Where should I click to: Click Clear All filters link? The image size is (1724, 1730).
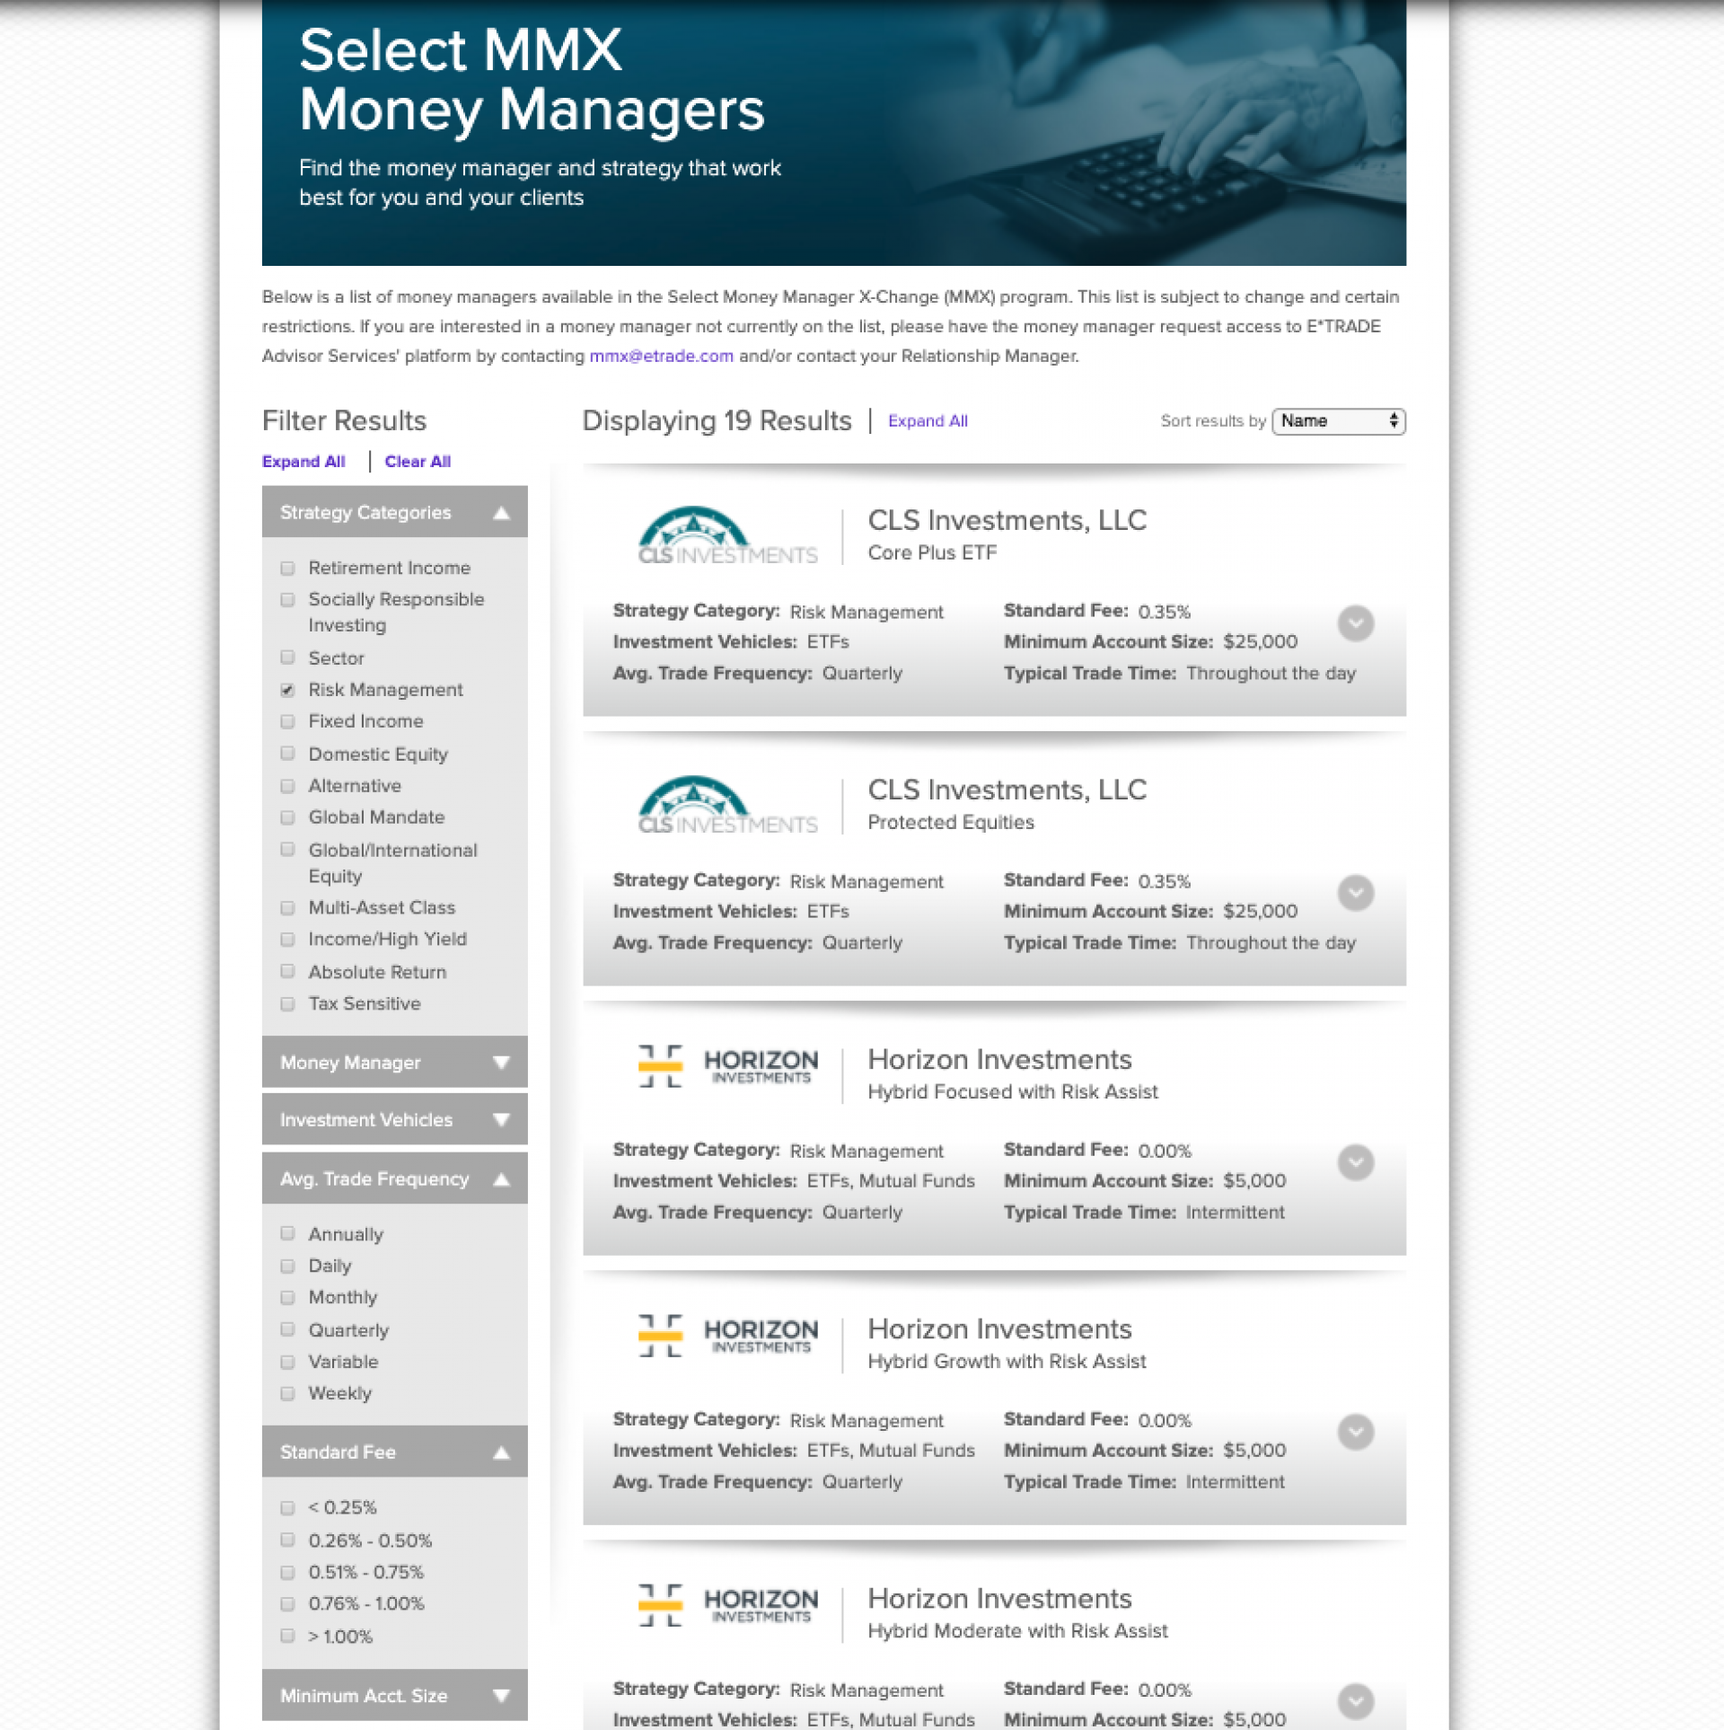(418, 462)
